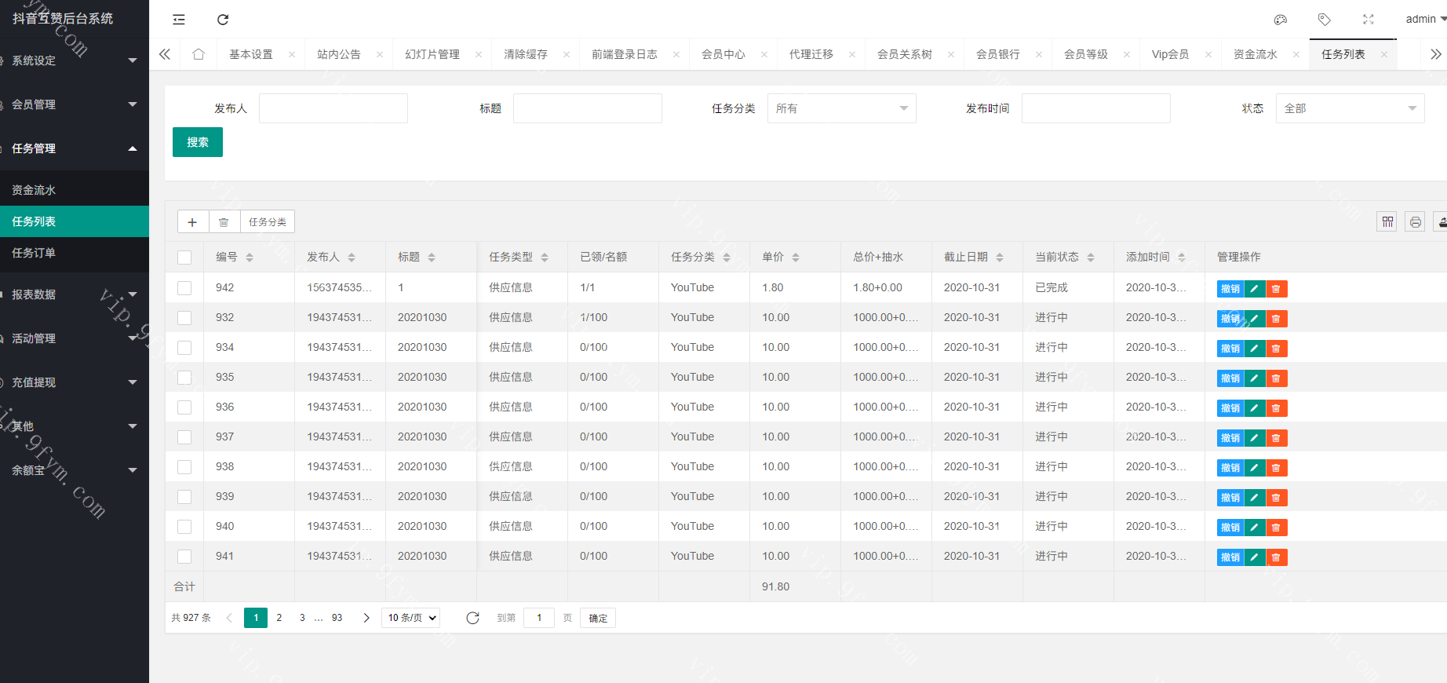Click the home icon tab
Viewport: 1447px width, 683px height.
click(199, 54)
